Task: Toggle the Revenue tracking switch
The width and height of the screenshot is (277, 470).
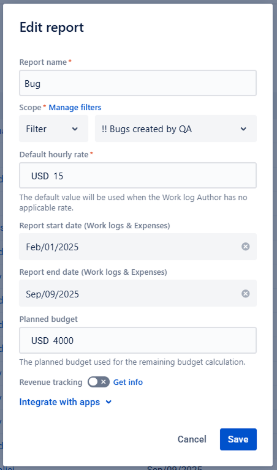Action: click(x=99, y=382)
